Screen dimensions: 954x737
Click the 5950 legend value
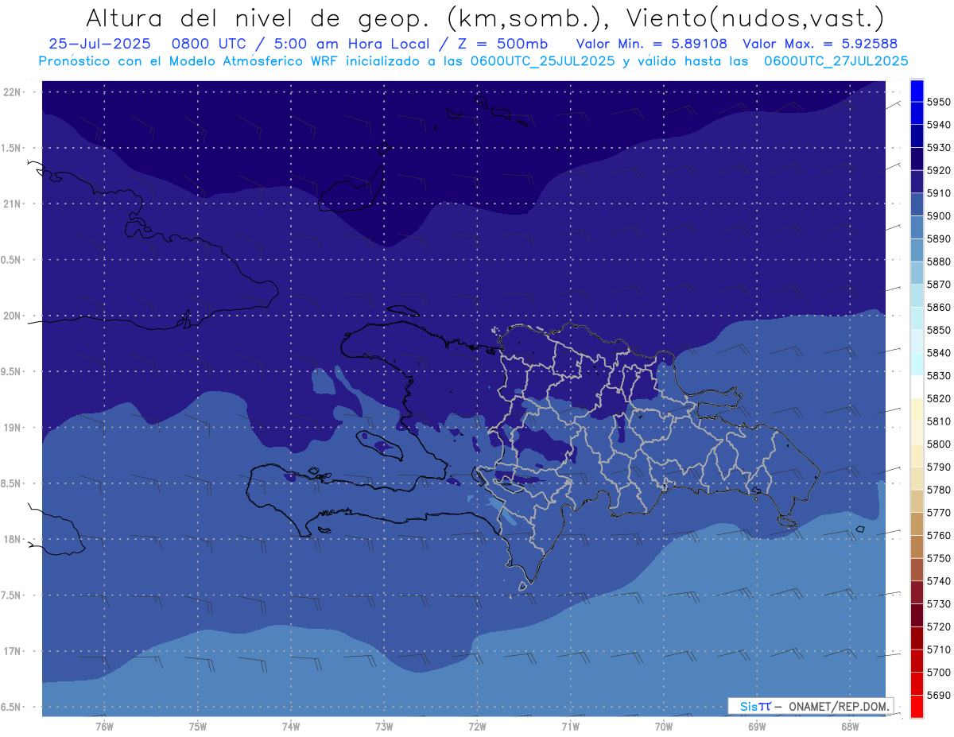[938, 103]
